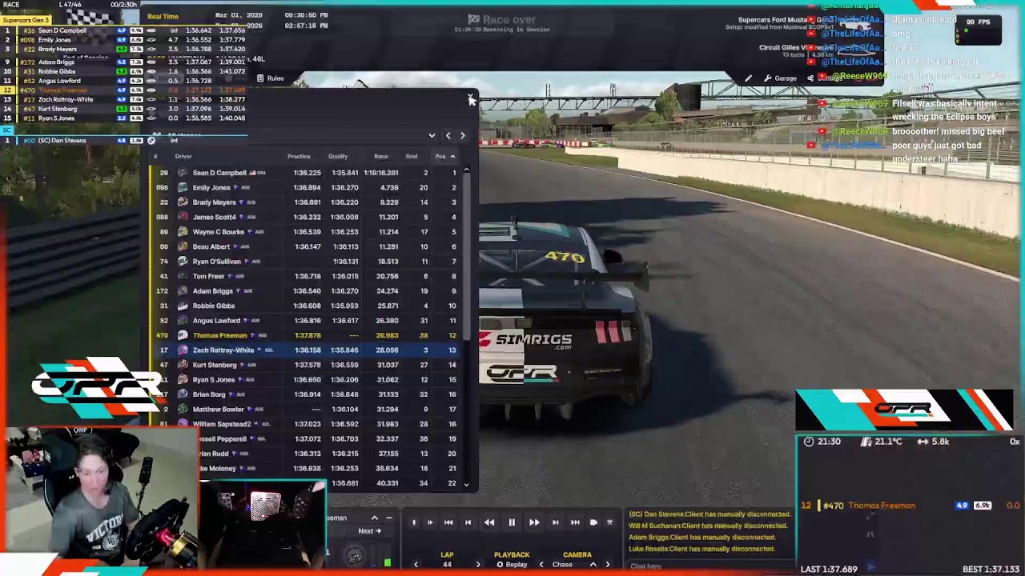Select Sean D Campbell in top-left standings

124,30
